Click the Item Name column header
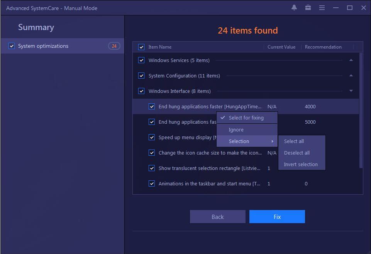This screenshot has width=371, height=254. (160, 47)
